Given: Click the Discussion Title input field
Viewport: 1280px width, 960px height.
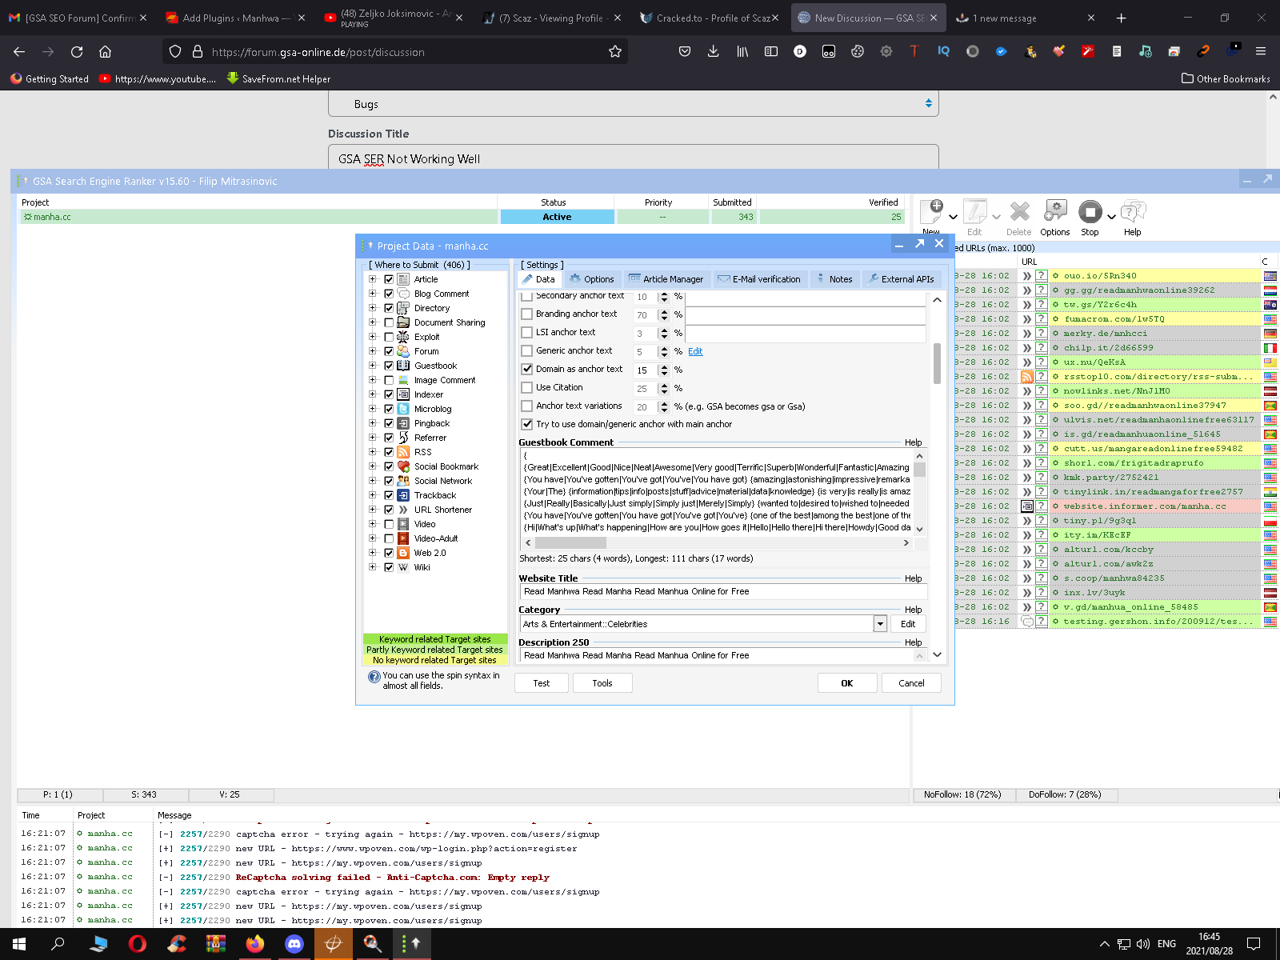Looking at the screenshot, I should [x=633, y=158].
